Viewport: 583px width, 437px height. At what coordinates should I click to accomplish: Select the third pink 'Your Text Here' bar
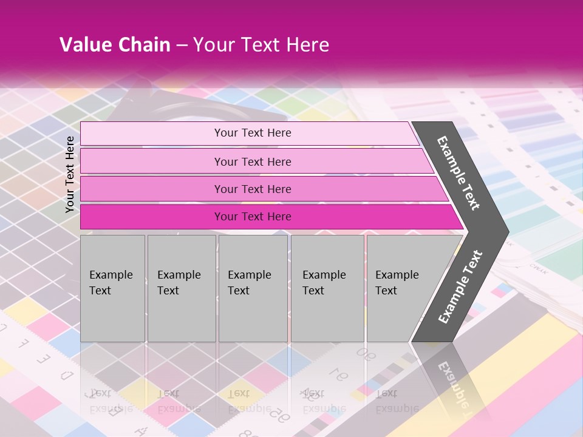click(264, 189)
